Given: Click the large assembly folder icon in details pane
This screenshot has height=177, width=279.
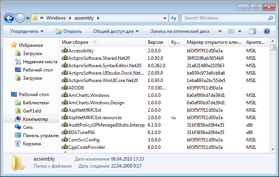Looking at the screenshot, I should (18, 163).
